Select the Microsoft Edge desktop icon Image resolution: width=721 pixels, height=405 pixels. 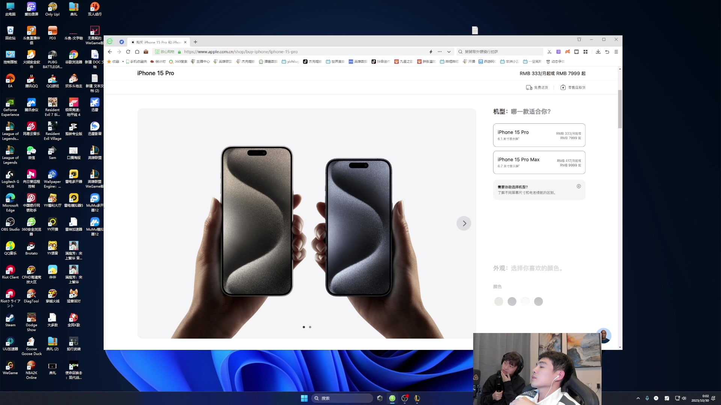pos(11,203)
